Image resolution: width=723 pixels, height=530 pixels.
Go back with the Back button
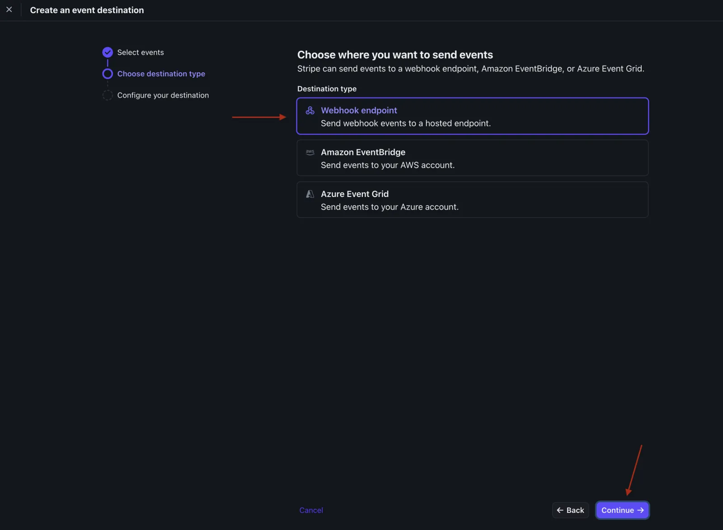pyautogui.click(x=570, y=510)
